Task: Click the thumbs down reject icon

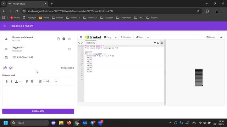Action: [11, 68]
